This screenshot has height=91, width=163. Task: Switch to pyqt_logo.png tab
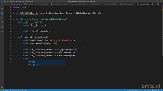pyautogui.click(x=29, y=4)
